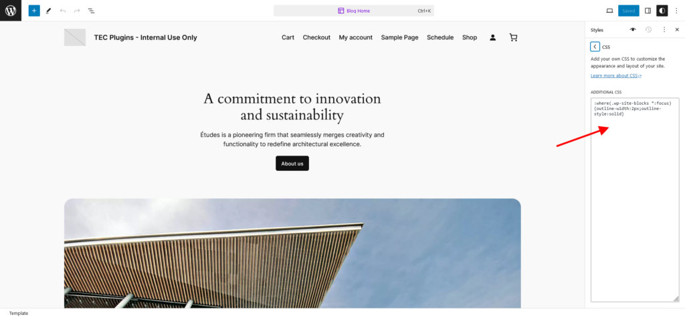Open the Schedule navigation menu item
This screenshot has height=317, width=685.
click(x=440, y=37)
